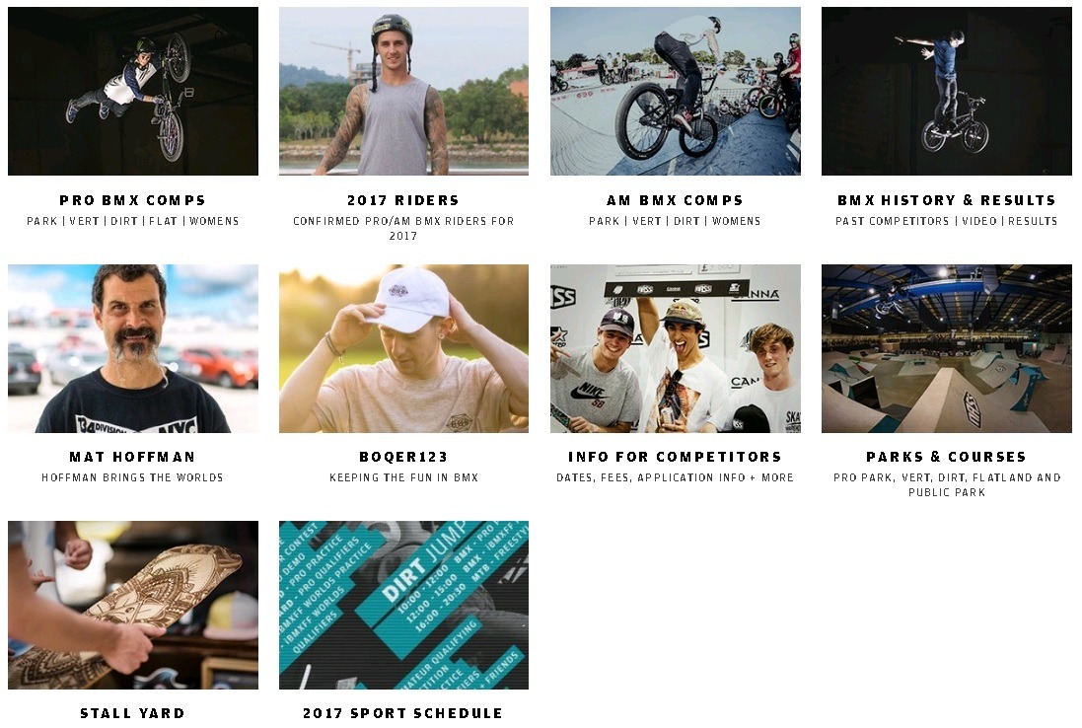Click the 2017 Riders heading link
This screenshot has width=1082, height=728.
[403, 200]
